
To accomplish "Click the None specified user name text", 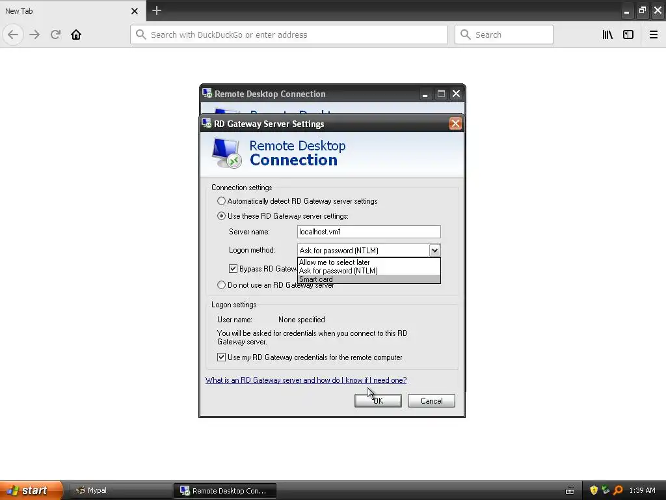I will tap(302, 319).
